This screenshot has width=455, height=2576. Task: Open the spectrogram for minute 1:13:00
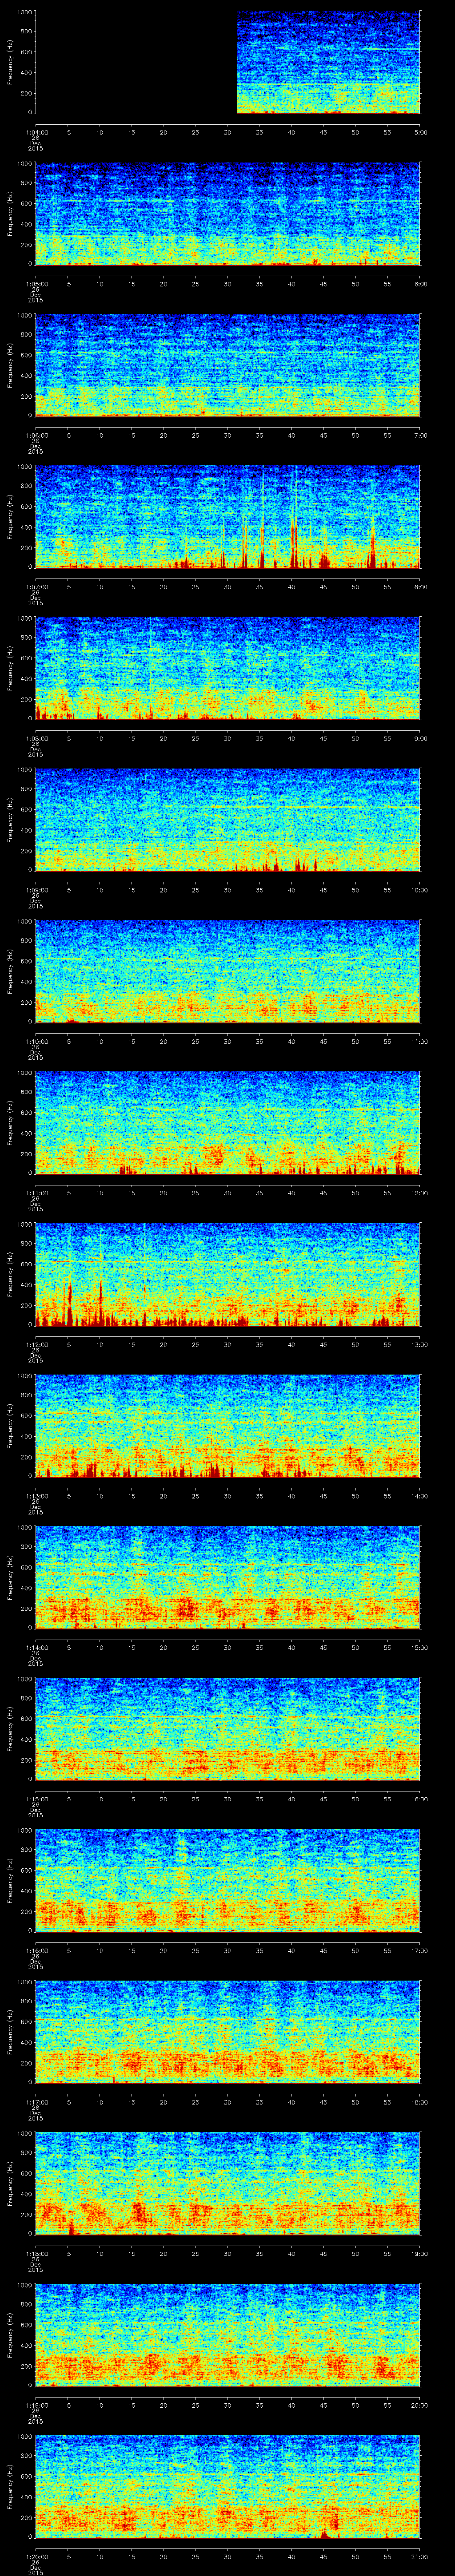228,1425
